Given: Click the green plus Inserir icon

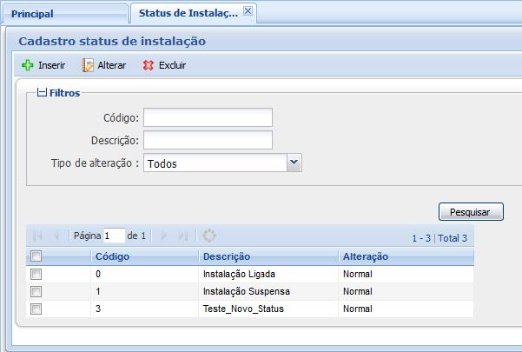Looking at the screenshot, I should coord(27,65).
